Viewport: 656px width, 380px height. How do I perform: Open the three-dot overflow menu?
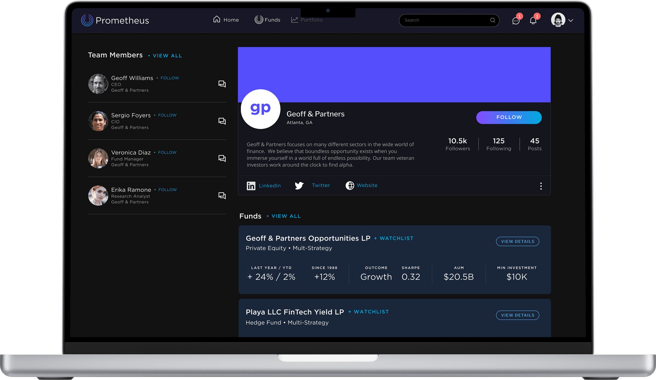tap(541, 186)
